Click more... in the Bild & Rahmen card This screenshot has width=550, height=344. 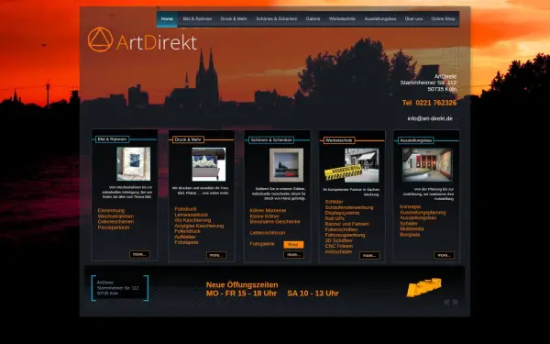139,254
